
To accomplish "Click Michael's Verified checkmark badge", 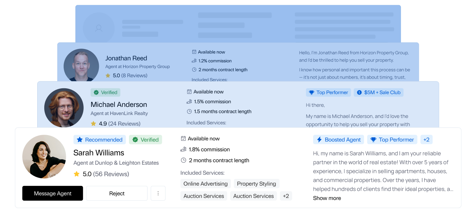I will pos(105,92).
